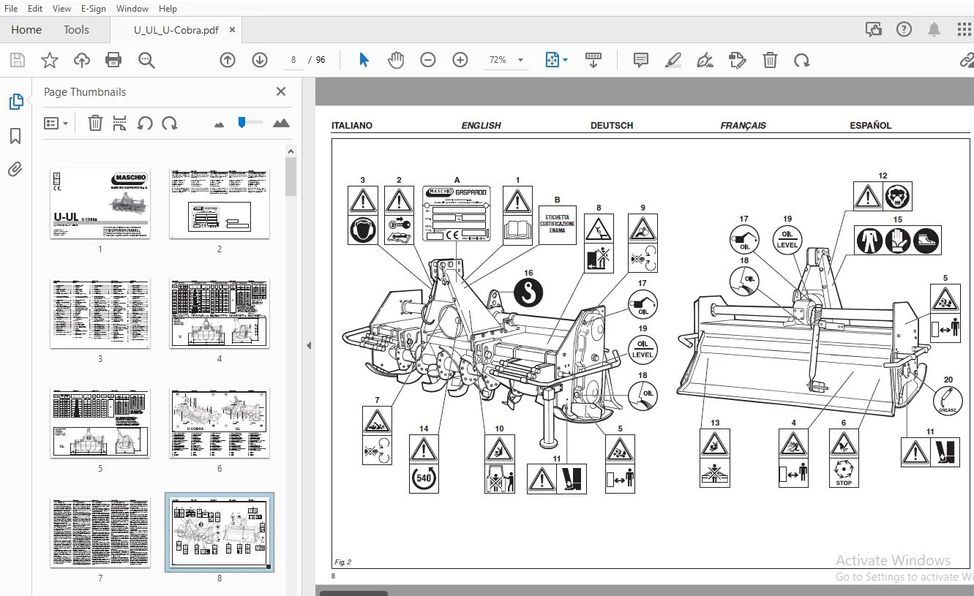
Task: Open the Bookmarks sidebar panel
Action: [15, 137]
